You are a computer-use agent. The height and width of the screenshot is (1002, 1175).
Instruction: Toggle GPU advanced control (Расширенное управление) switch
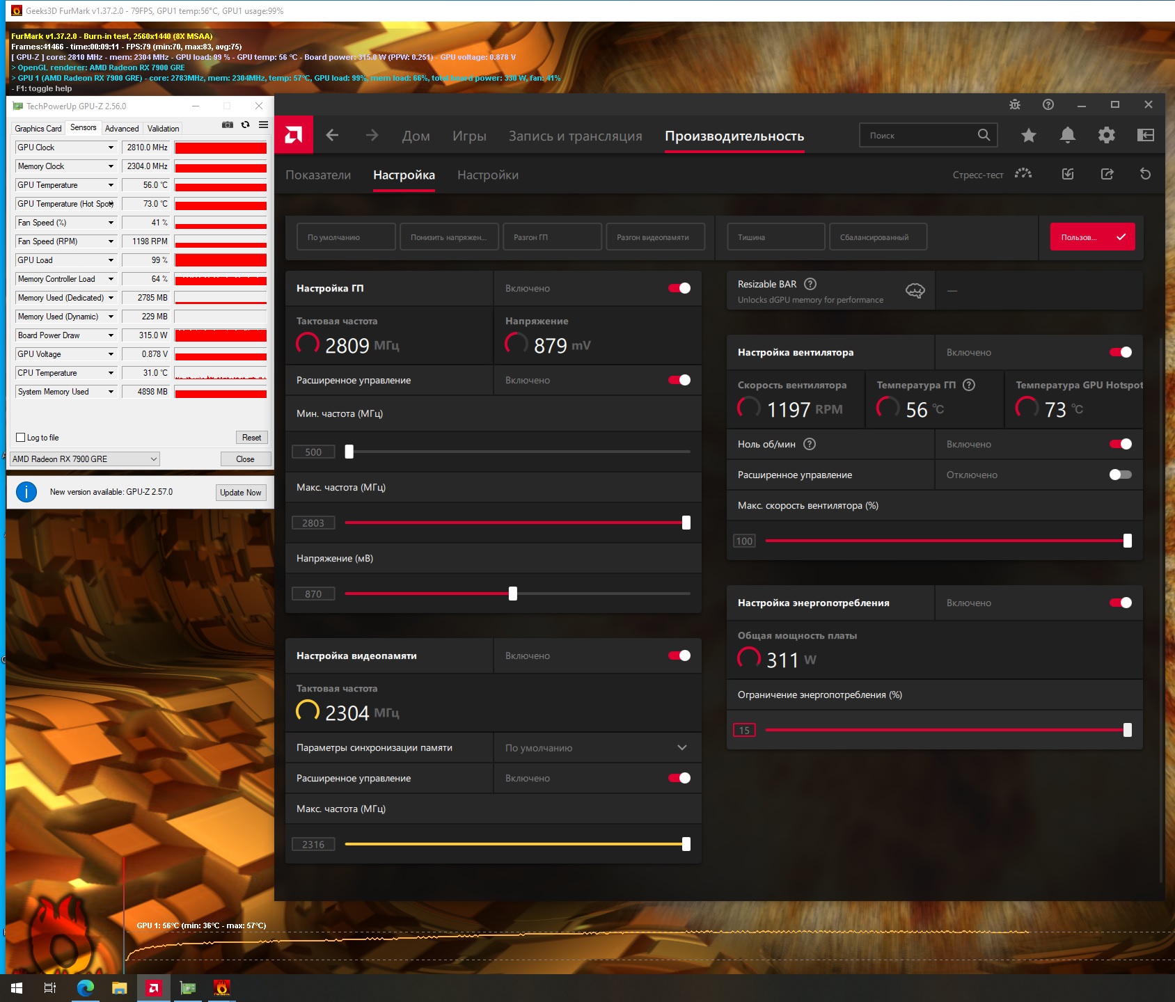tap(679, 380)
